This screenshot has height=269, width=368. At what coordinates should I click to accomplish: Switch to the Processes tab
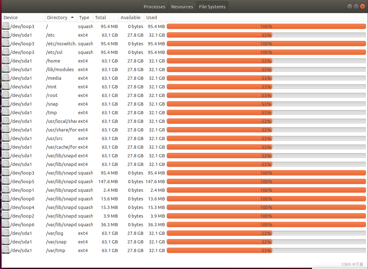coord(154,6)
